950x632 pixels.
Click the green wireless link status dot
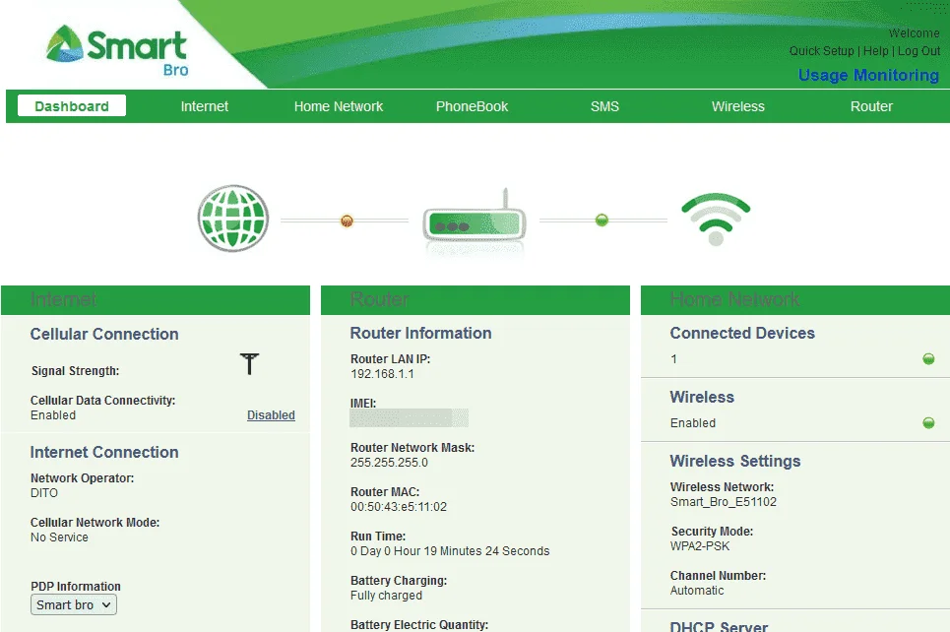click(x=602, y=220)
